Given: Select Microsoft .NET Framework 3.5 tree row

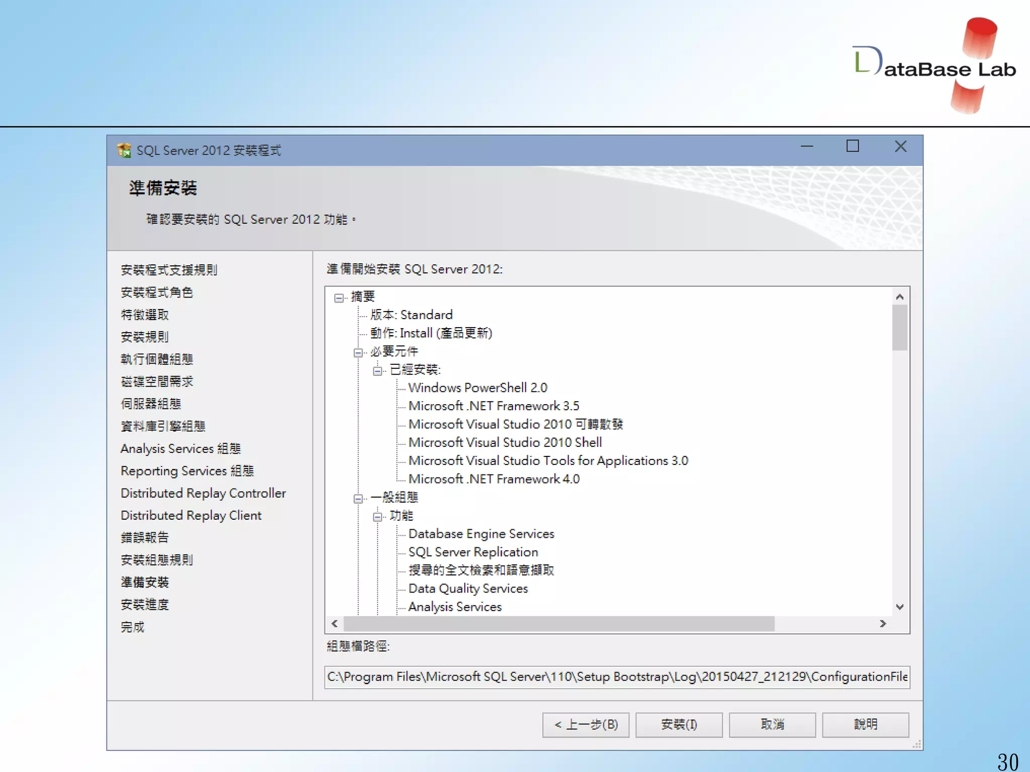Looking at the screenshot, I should pyautogui.click(x=494, y=406).
